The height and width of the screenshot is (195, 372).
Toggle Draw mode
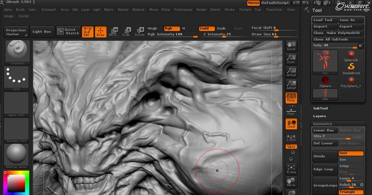pos(101,32)
